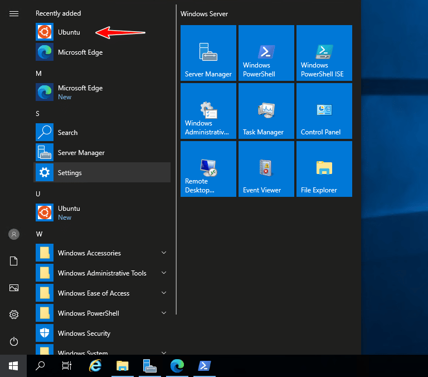Launch Ubuntu under letter U
The image size is (428, 377).
pos(102,212)
